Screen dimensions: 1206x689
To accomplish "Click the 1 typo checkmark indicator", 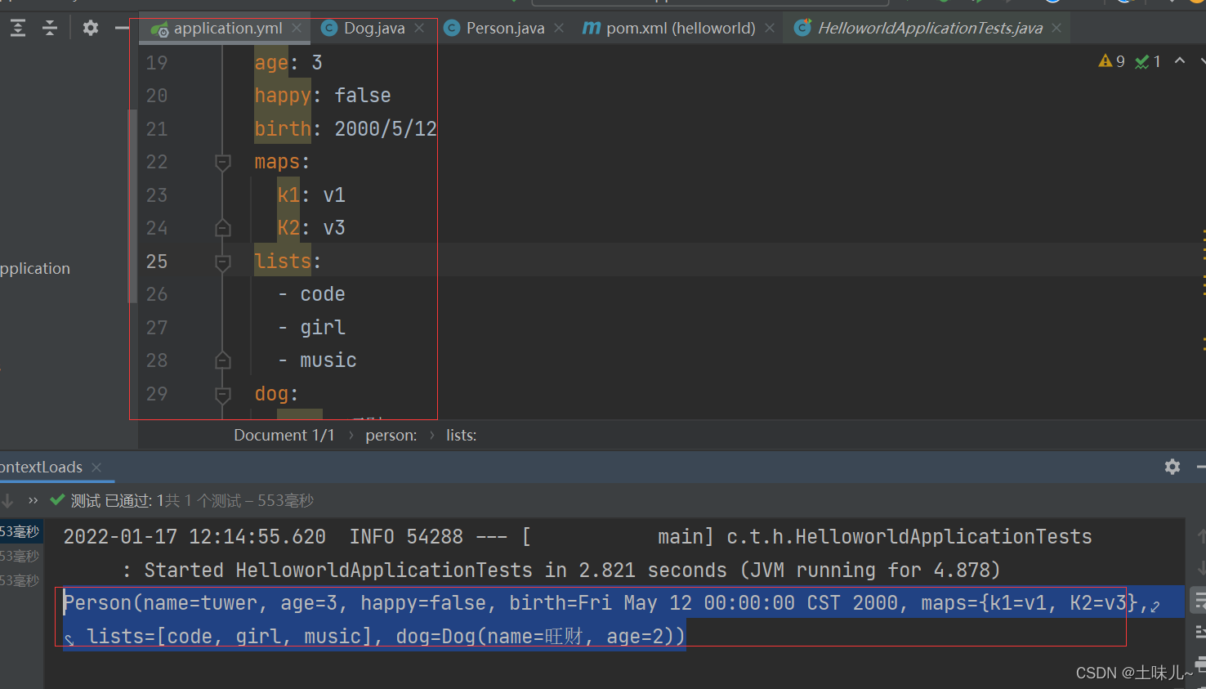I will tap(1148, 61).
